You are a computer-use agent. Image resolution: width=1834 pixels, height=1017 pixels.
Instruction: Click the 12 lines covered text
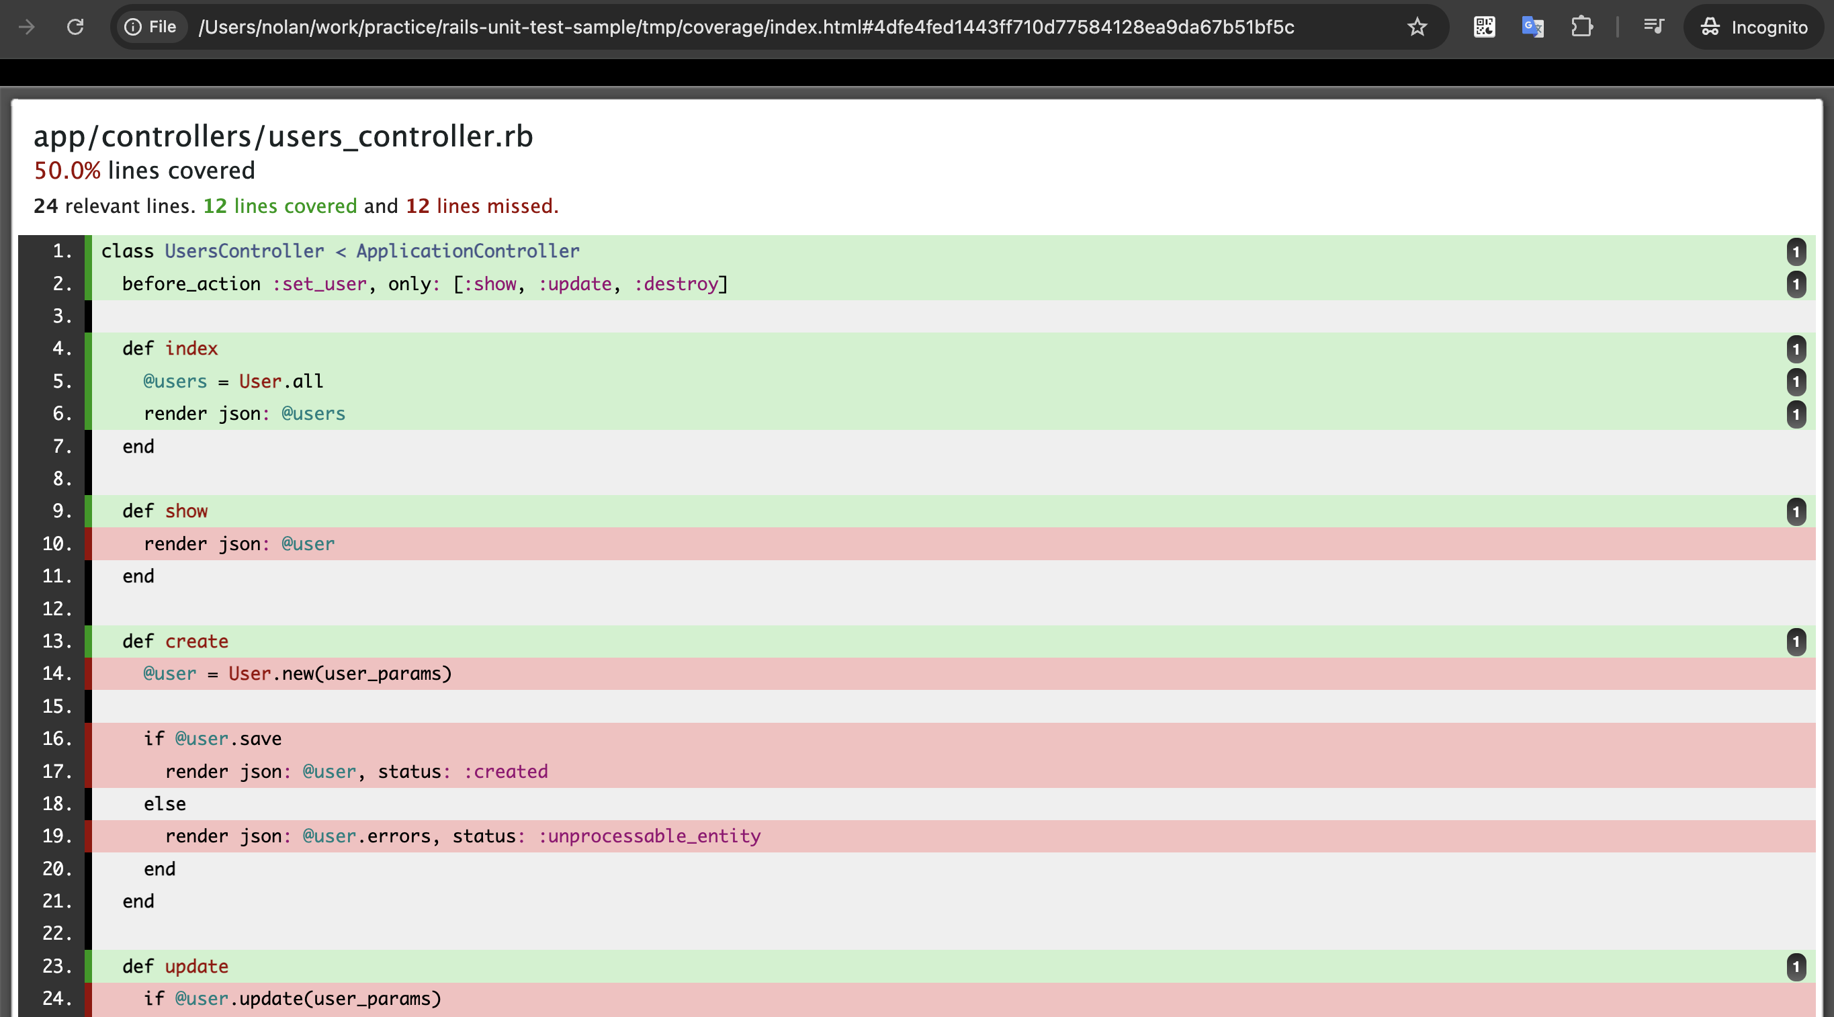click(279, 206)
